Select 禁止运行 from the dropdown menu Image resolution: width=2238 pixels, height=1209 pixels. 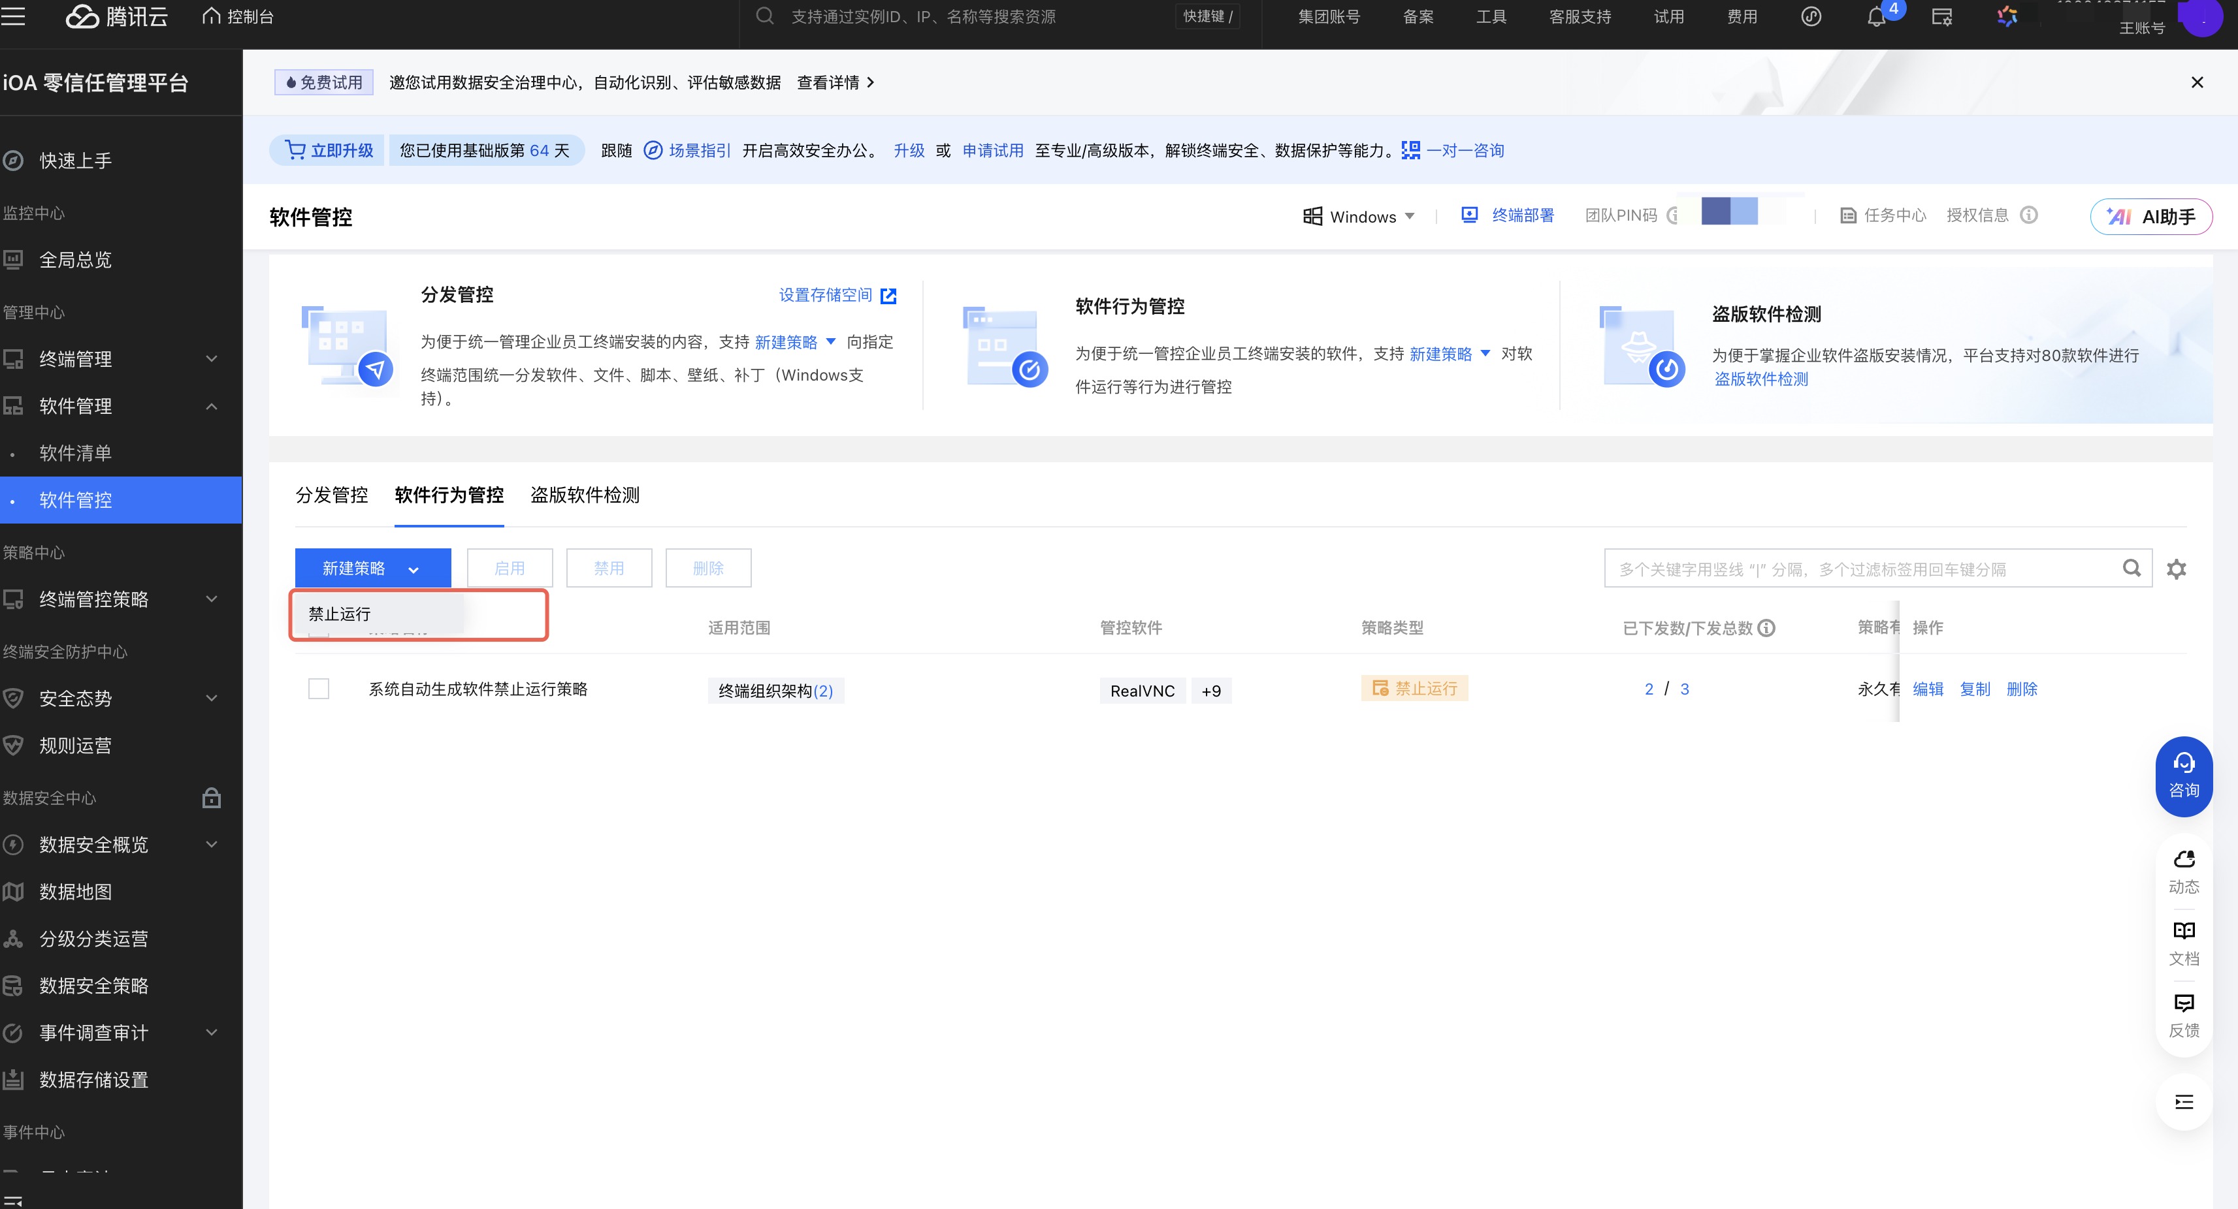[x=340, y=614]
